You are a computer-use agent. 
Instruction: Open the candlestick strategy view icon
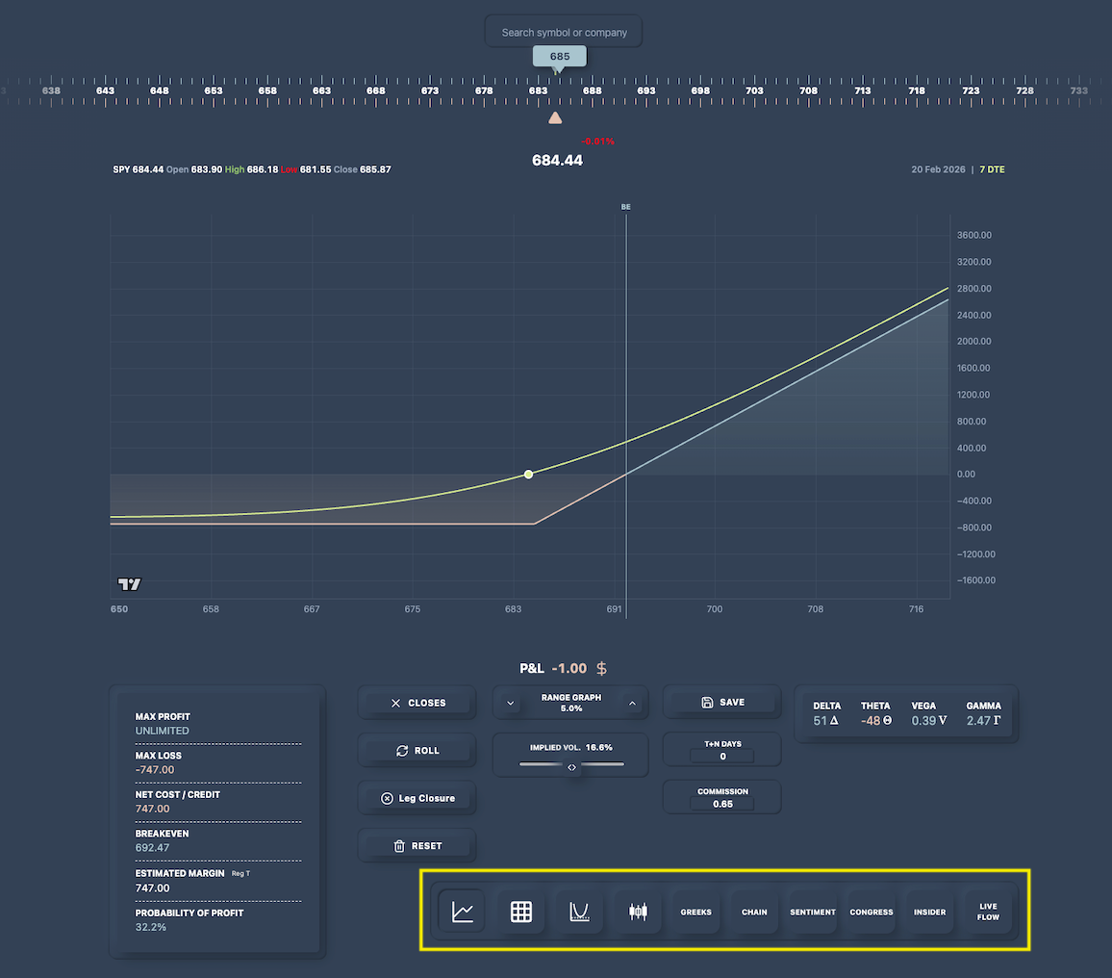click(x=636, y=911)
